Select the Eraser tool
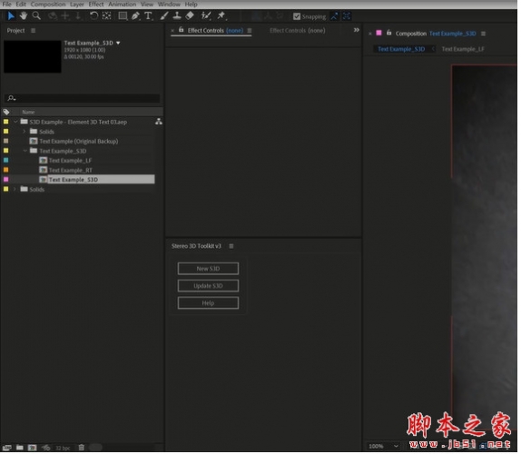The image size is (521, 454). [x=190, y=15]
